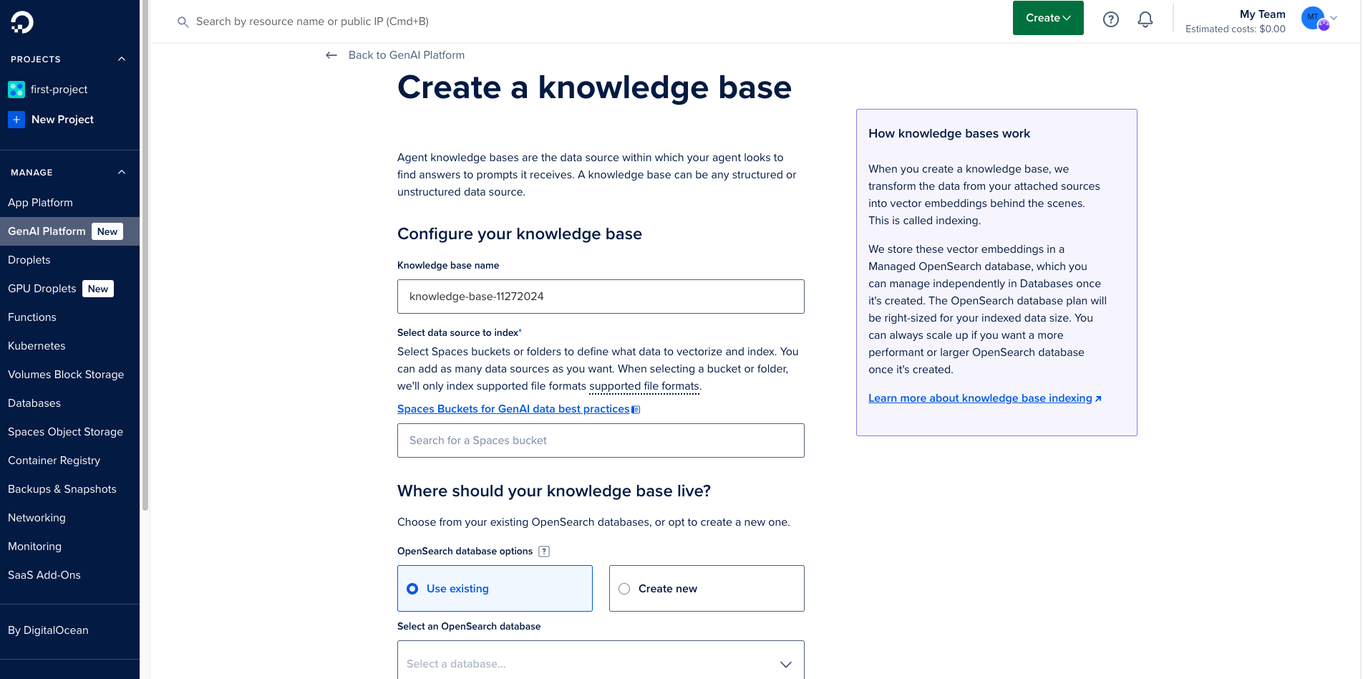Select first-project in sidebar
This screenshot has width=1363, height=679.
[x=59, y=90]
